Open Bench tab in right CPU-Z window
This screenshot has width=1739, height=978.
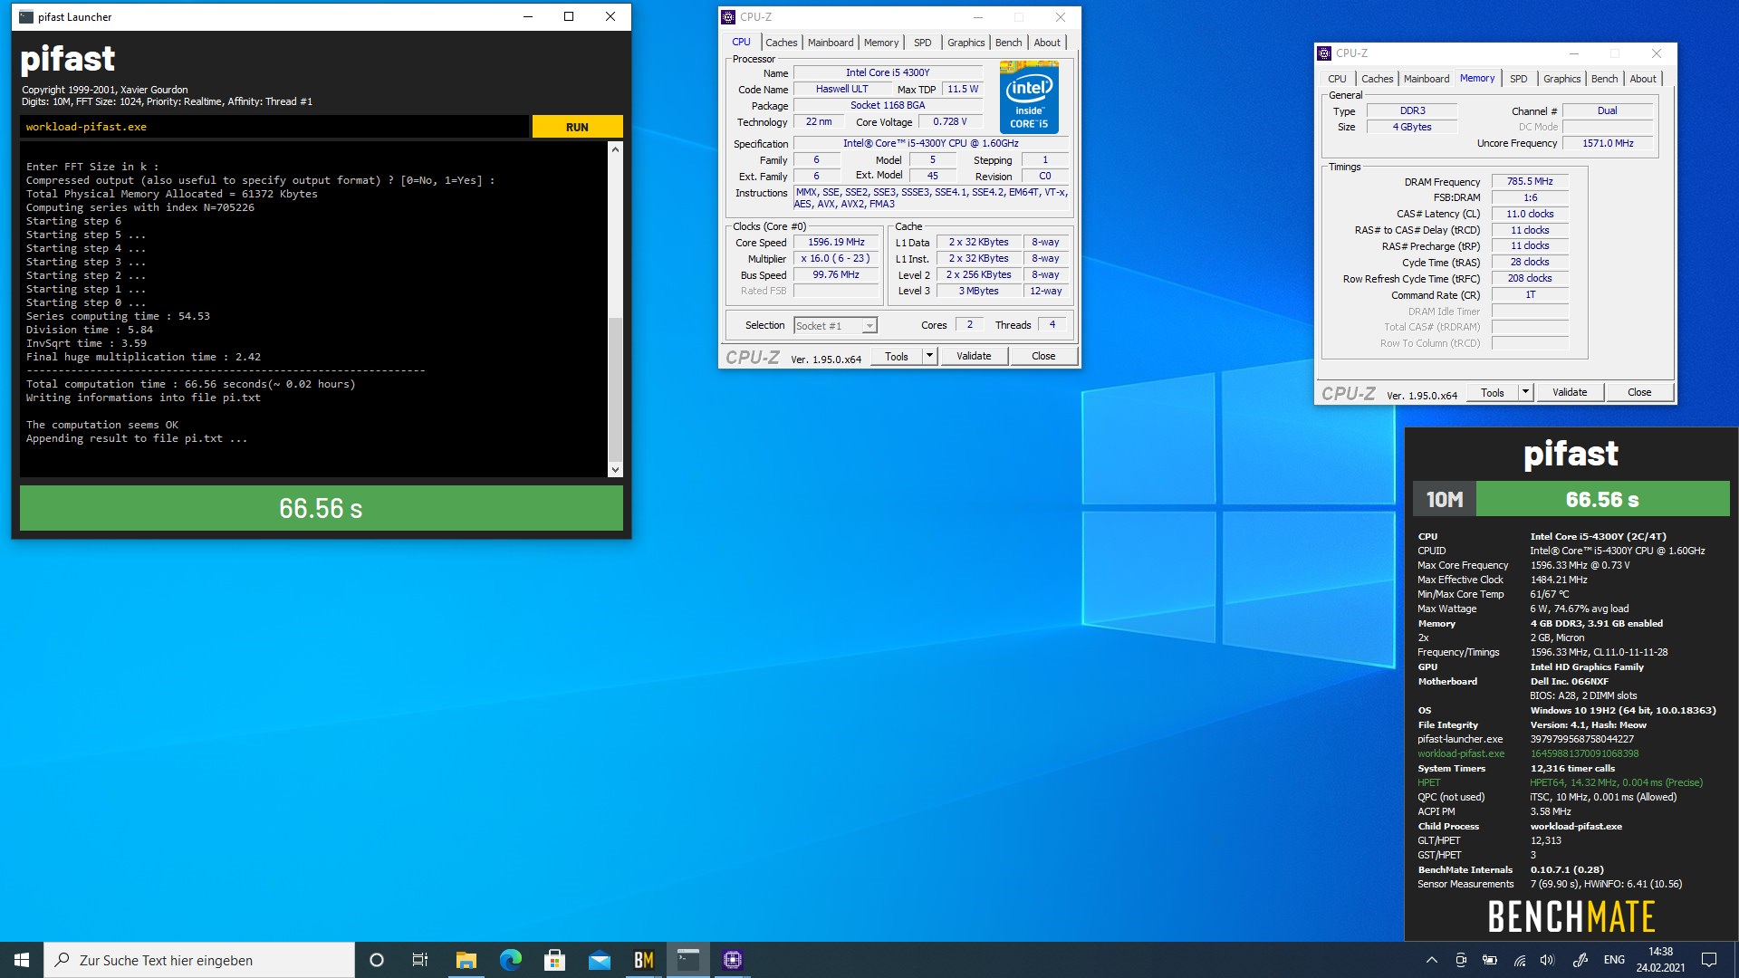pos(1604,79)
